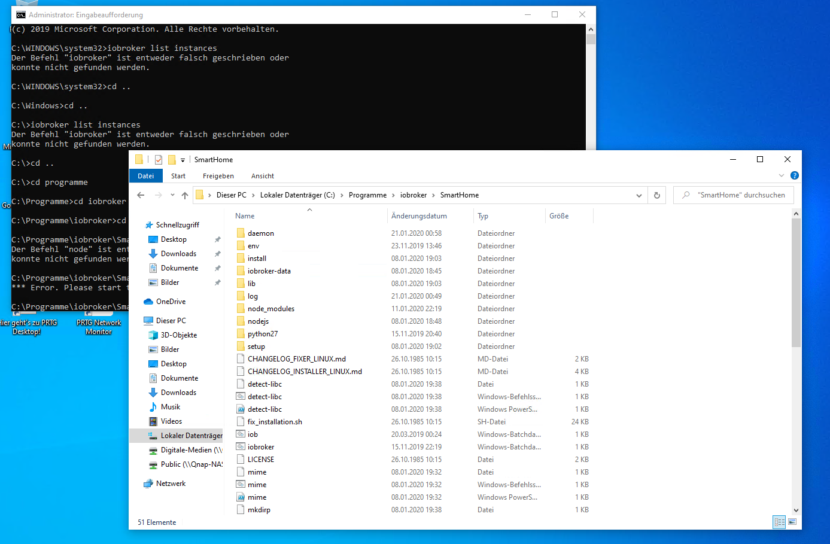Sort files by Änderungsdatum column header
The image size is (830, 544).
[419, 216]
